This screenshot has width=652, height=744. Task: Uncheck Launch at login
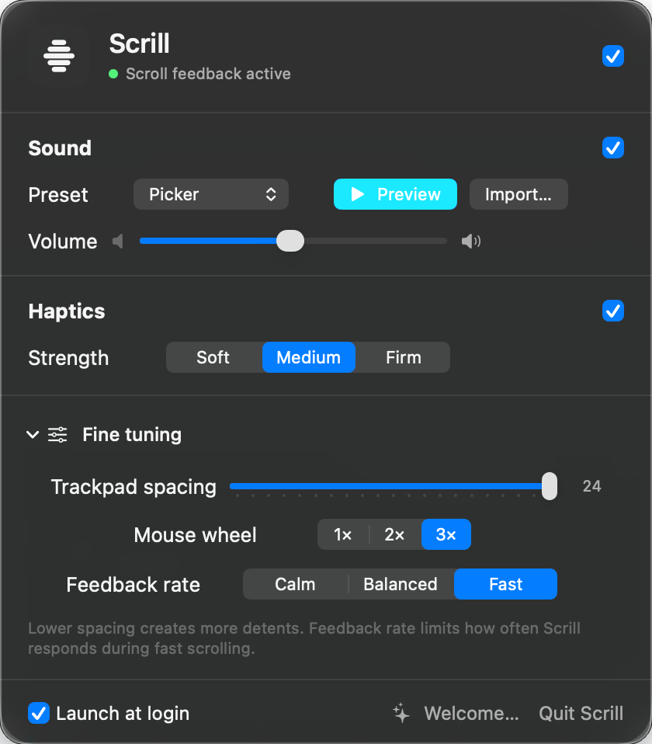pos(39,713)
